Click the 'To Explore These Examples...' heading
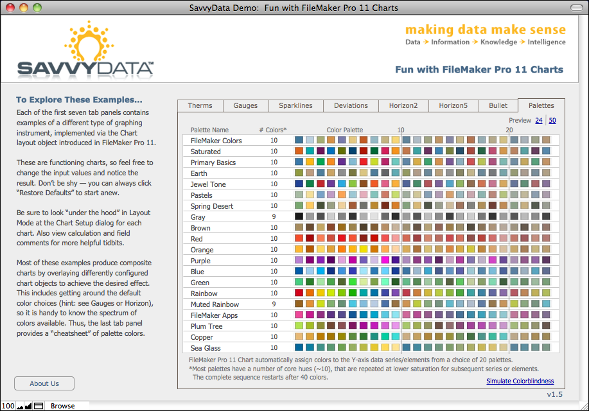This screenshot has width=589, height=411. click(x=79, y=100)
